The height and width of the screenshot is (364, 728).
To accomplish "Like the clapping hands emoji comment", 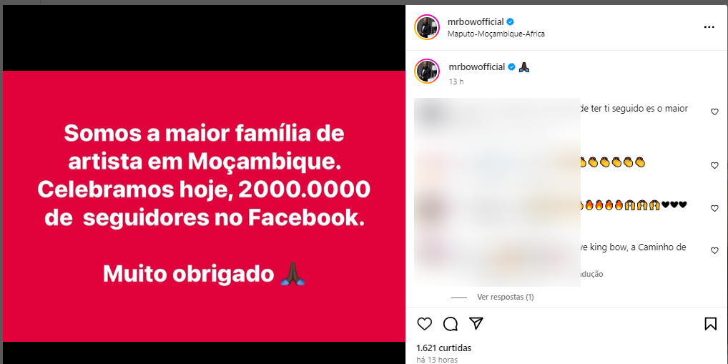I will [714, 165].
